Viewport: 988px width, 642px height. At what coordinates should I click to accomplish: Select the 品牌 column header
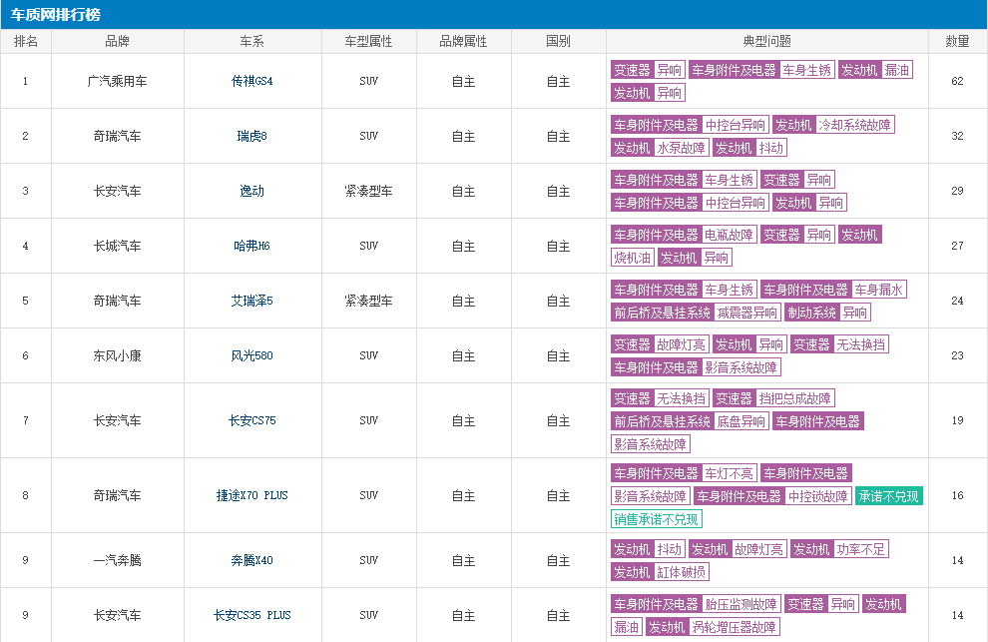(117, 41)
